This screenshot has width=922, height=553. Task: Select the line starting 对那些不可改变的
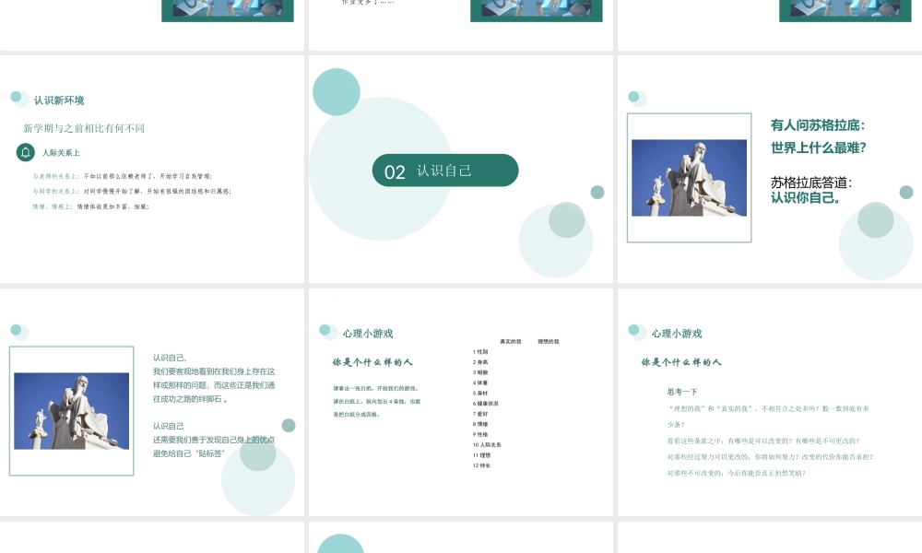click(736, 473)
